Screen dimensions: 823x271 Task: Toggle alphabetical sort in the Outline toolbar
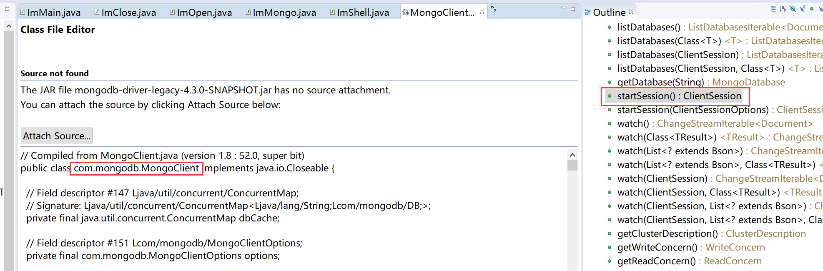coord(783,9)
